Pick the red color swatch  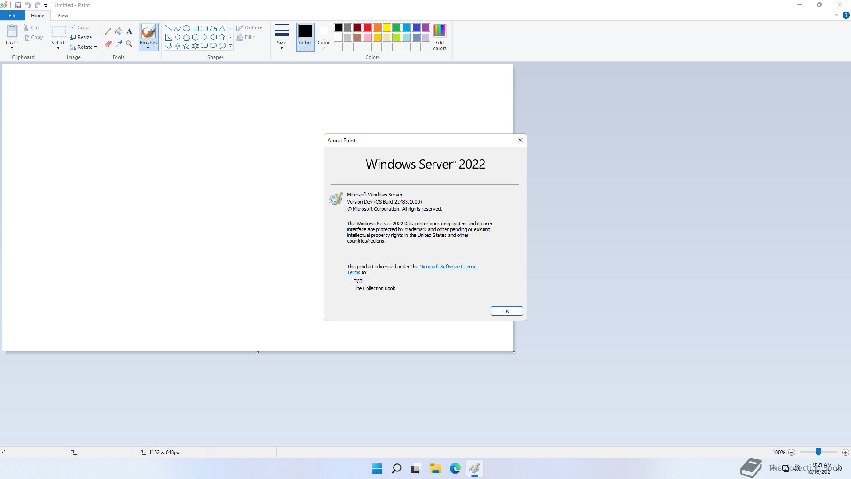[x=367, y=27]
